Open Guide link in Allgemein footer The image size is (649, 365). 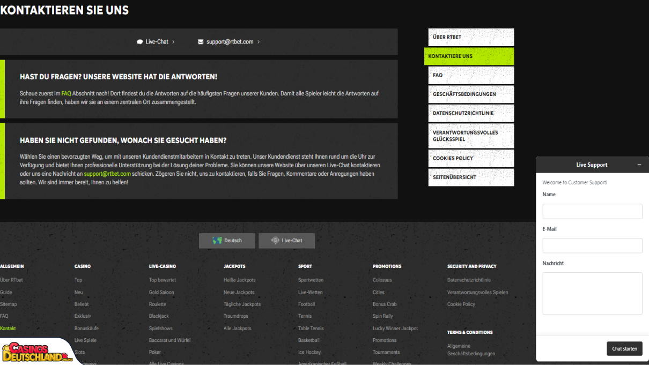tap(6, 293)
